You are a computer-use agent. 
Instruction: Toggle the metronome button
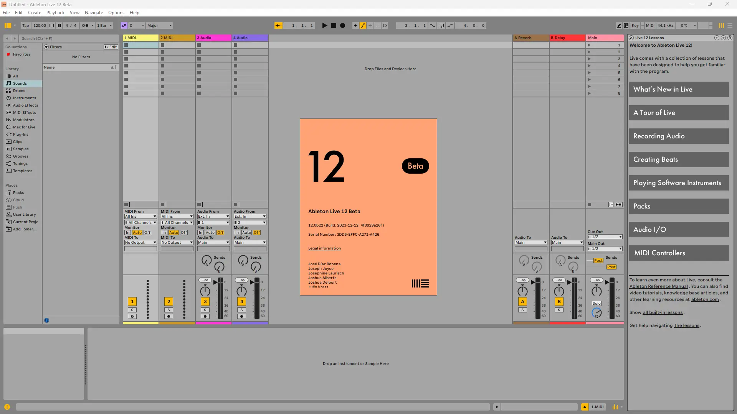point(85,26)
